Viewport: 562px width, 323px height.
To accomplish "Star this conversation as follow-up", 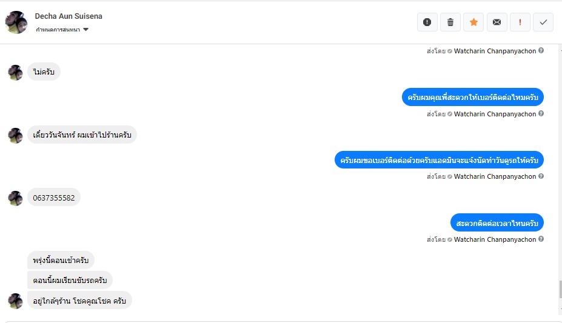I will click(473, 22).
